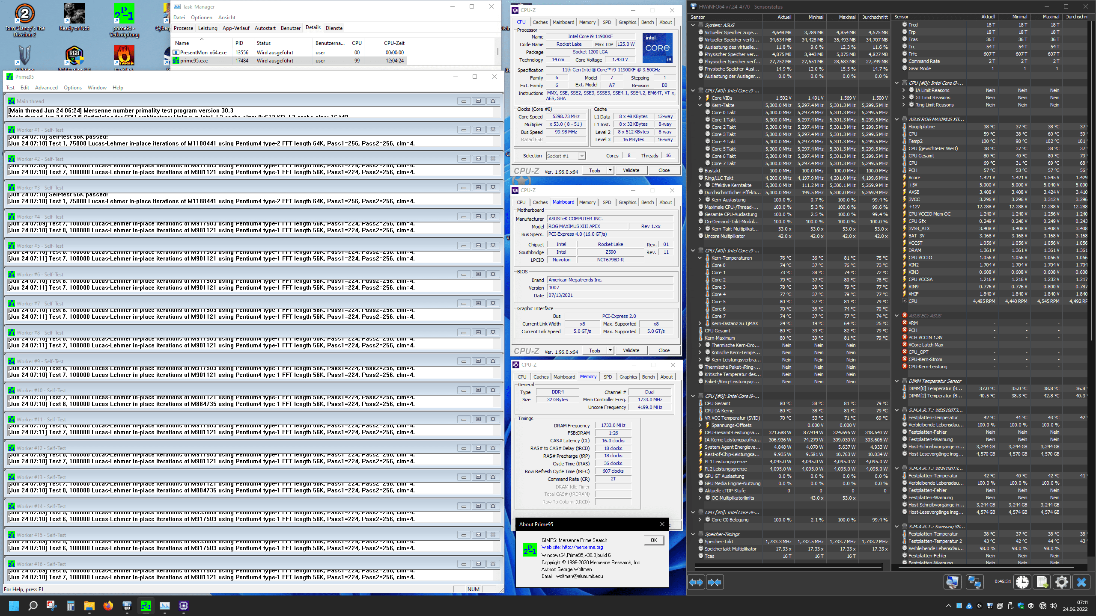This screenshot has width=1096, height=616.
Task: Click HWiNFO summary monitor-magnifier icon
Action: [x=952, y=582]
